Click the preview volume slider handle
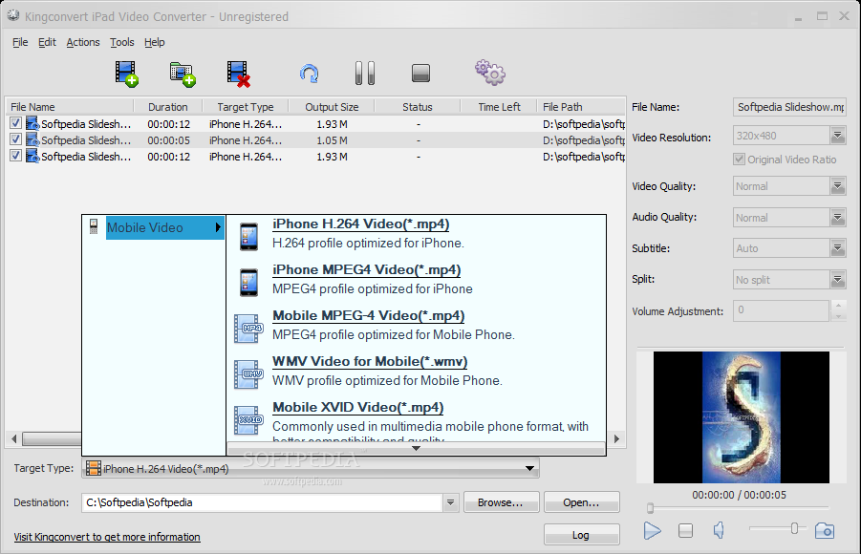861x554 pixels. (794, 528)
